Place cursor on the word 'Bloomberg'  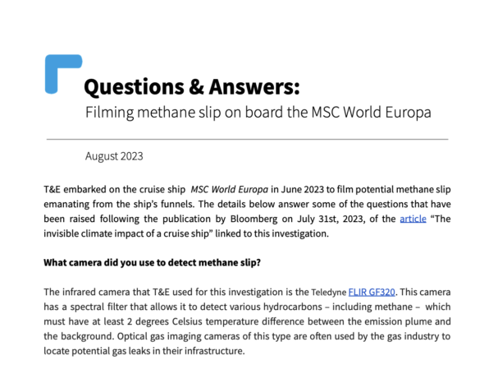(x=254, y=219)
